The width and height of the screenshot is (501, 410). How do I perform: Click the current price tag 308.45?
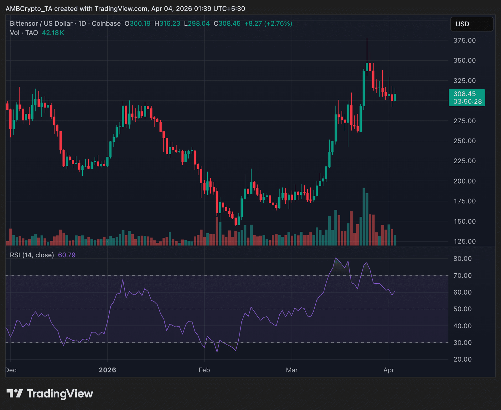pos(465,94)
